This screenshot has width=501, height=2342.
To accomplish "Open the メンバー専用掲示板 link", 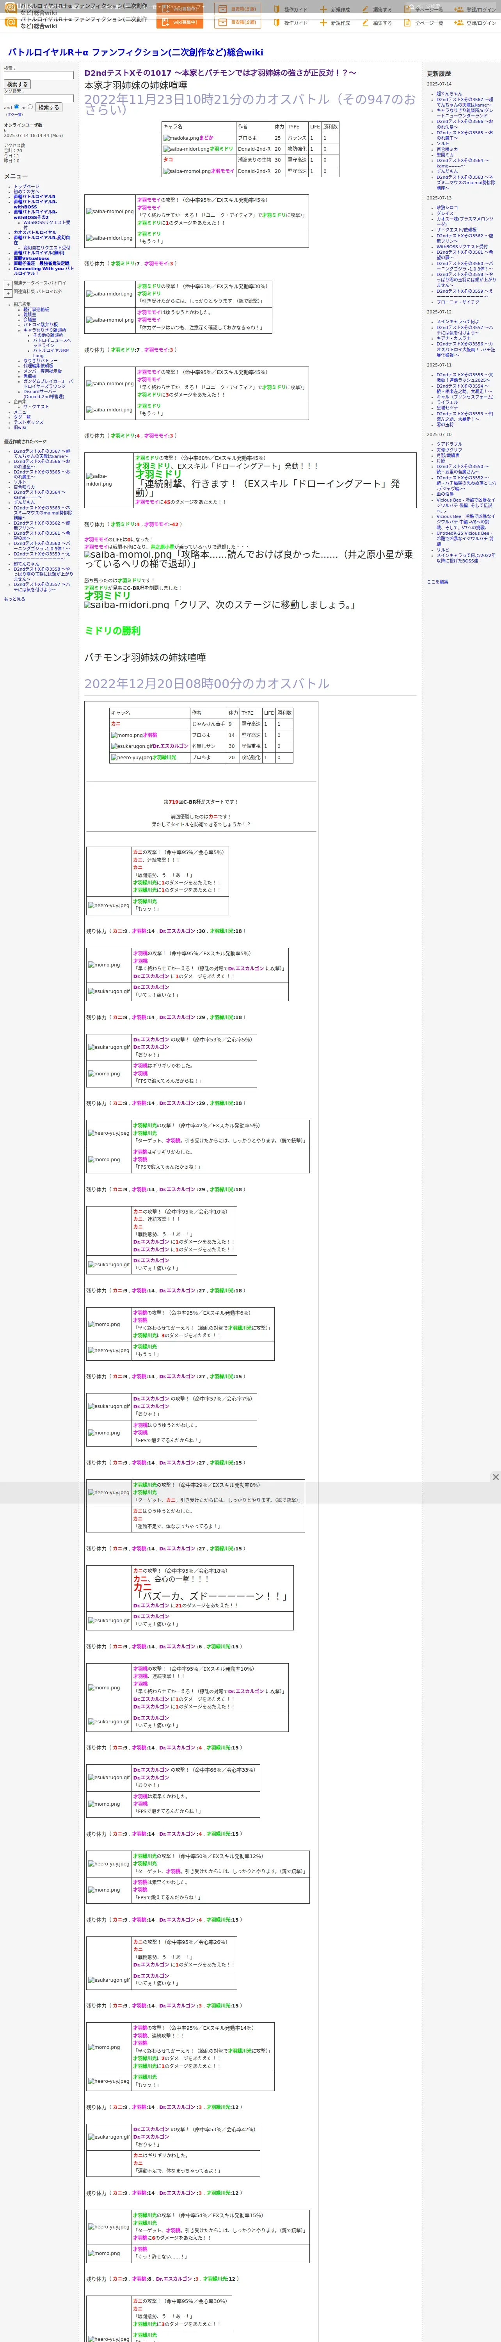I will [x=43, y=371].
